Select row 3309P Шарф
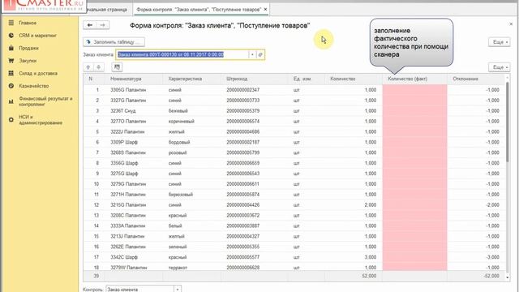519x292 pixels. (x=294, y=142)
